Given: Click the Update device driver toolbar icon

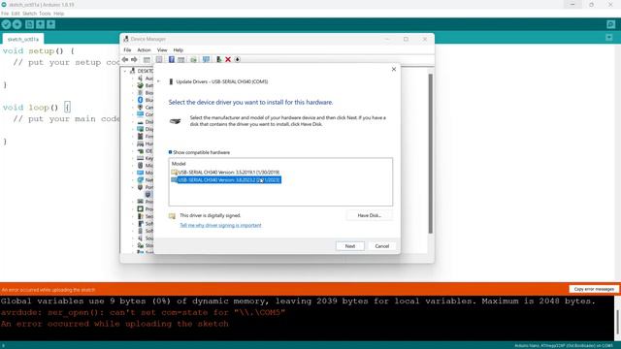Looking at the screenshot, I should [x=194, y=59].
